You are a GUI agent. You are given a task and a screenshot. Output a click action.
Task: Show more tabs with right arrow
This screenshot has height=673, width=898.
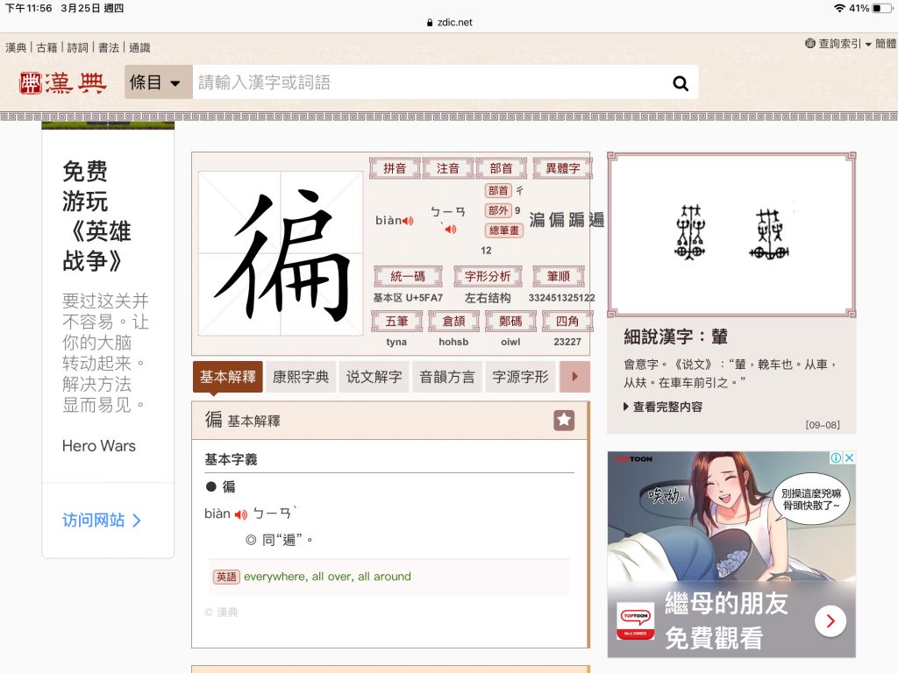(x=574, y=377)
